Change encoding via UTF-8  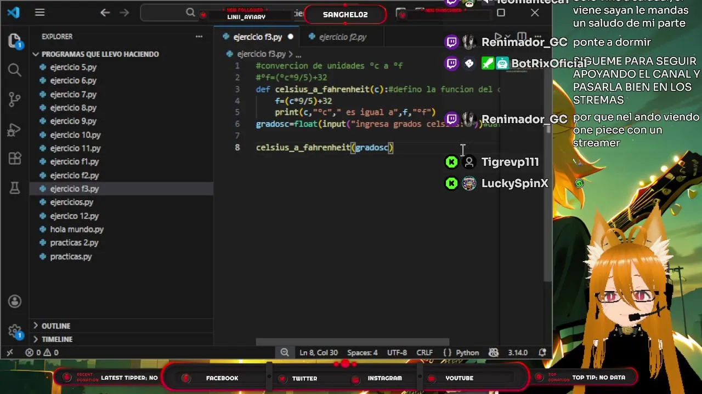tap(397, 352)
